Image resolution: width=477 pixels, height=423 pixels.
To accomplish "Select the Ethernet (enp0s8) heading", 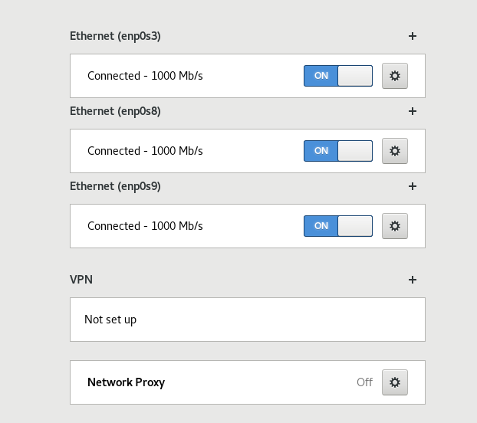I will (x=115, y=111).
